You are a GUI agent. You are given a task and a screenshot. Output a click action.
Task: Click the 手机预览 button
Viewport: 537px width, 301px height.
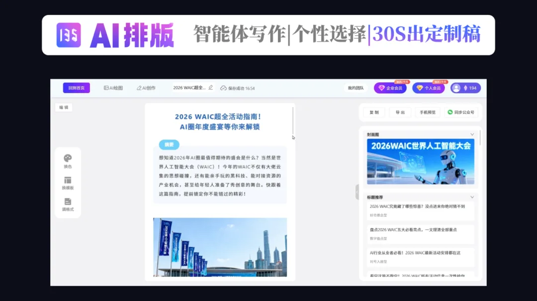point(428,113)
